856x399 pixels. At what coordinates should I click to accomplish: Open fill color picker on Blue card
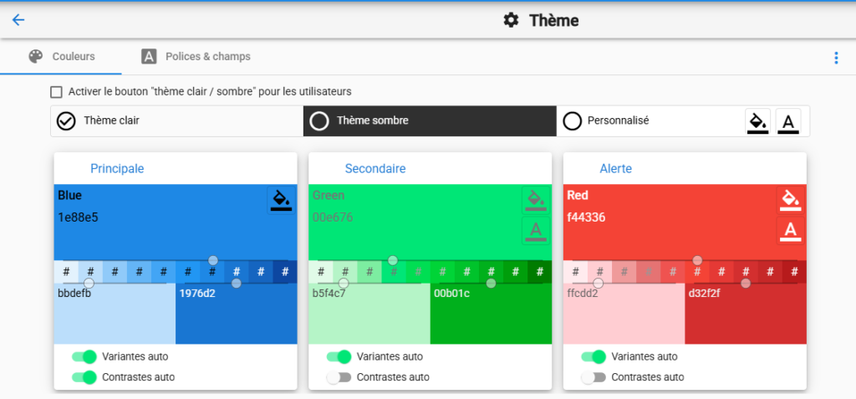tap(281, 200)
